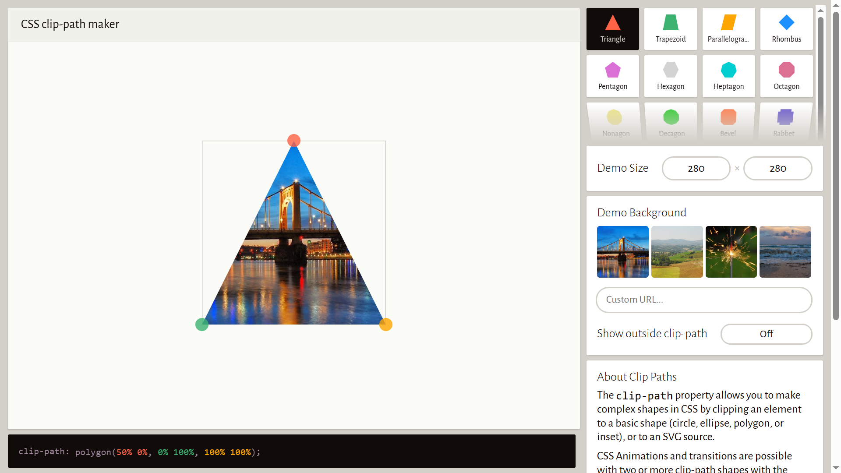Click the clip-path polygon code output
This screenshot has width=841, height=473.
point(167,452)
